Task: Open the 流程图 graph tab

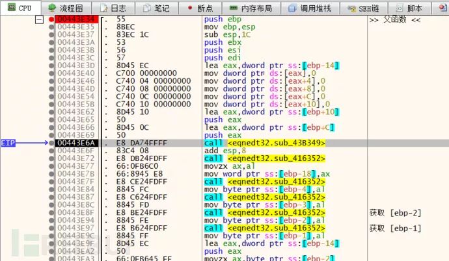Action: pos(66,8)
